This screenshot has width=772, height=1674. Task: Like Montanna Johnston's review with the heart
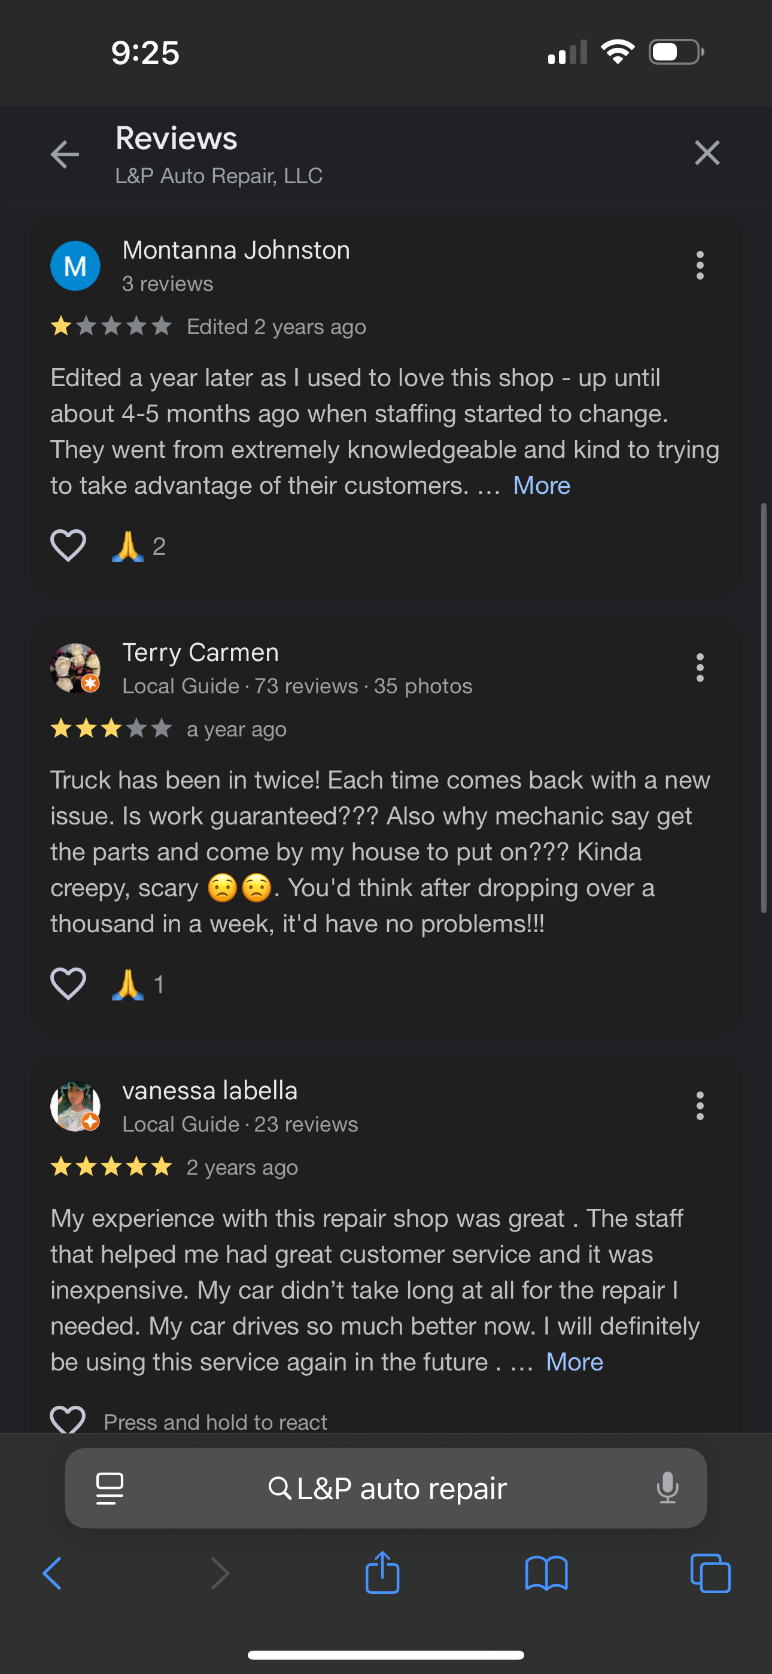[x=68, y=545]
